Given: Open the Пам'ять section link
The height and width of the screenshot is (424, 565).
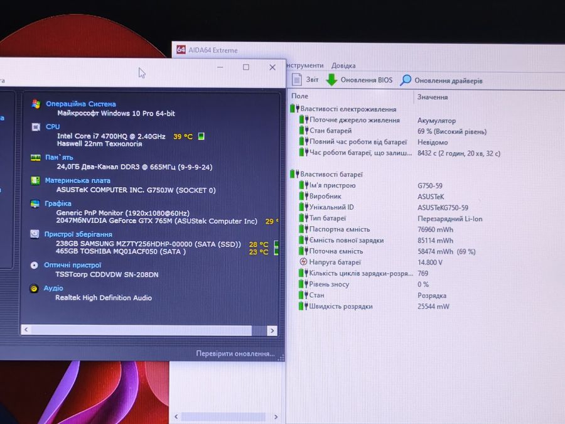Looking at the screenshot, I should (x=59, y=157).
